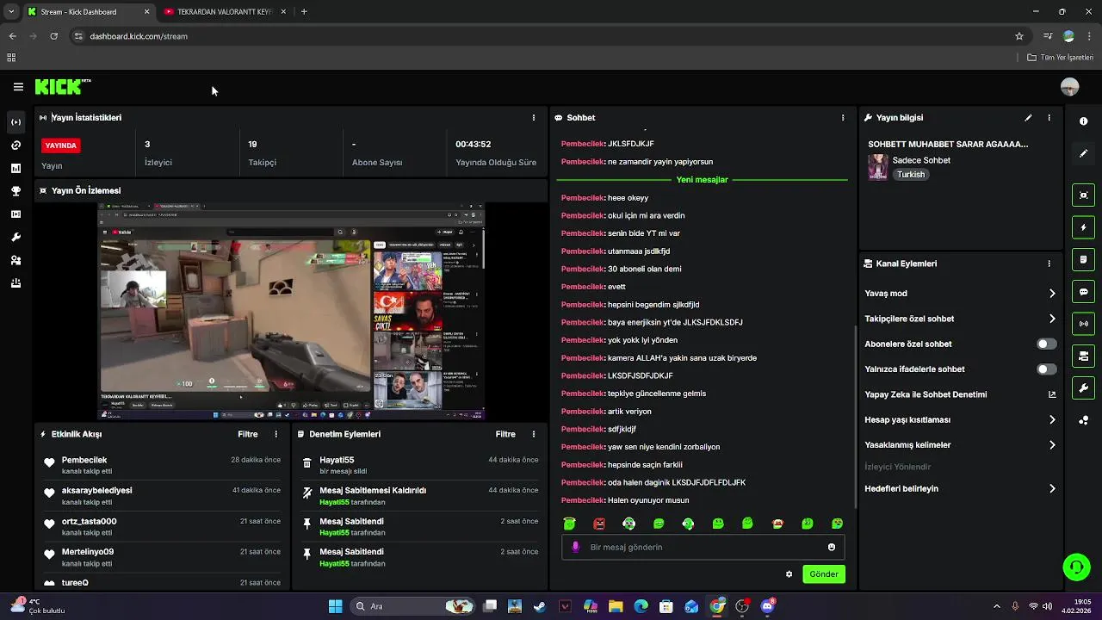
Task: Open Windows Start menu
Action: [x=335, y=607]
